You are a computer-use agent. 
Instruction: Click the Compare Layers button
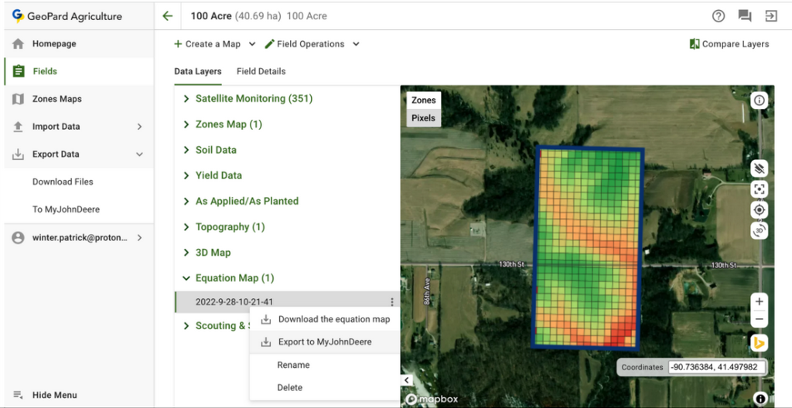(x=729, y=44)
